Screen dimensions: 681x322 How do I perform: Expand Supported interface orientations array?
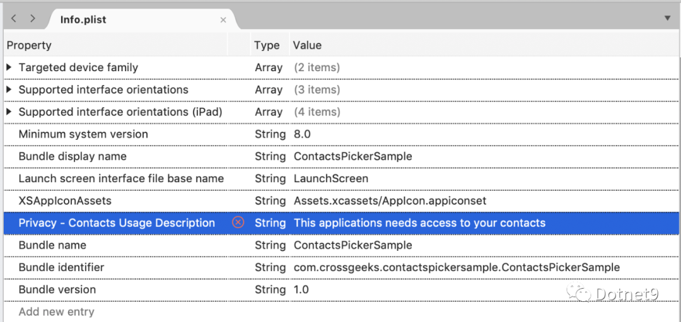click(9, 89)
